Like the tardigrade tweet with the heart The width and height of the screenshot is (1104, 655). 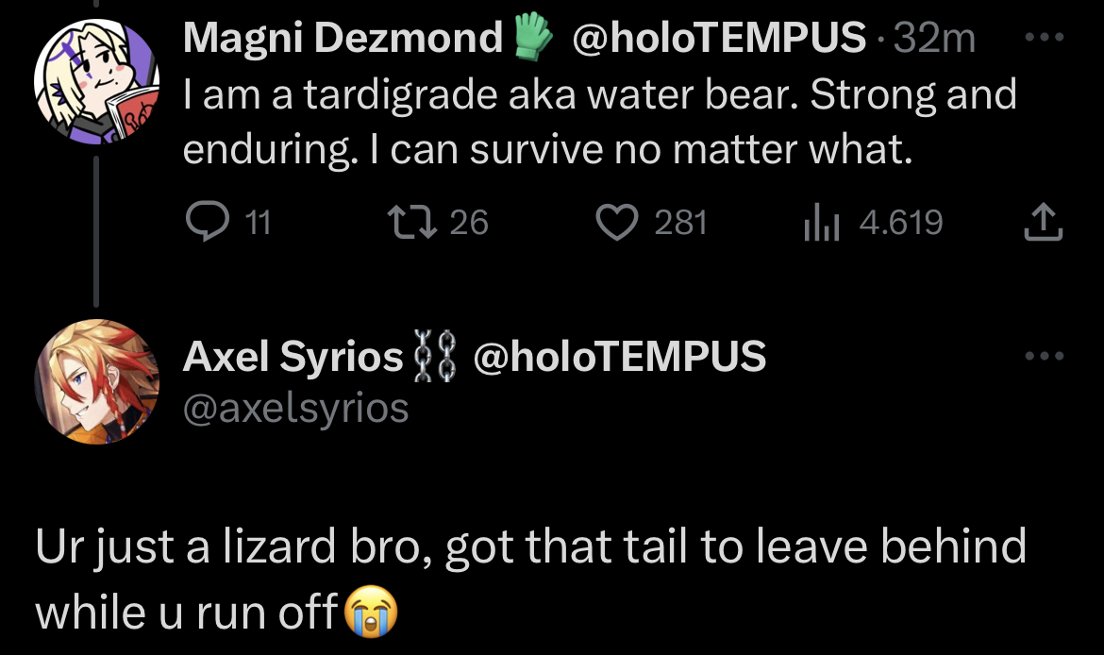tap(618, 222)
